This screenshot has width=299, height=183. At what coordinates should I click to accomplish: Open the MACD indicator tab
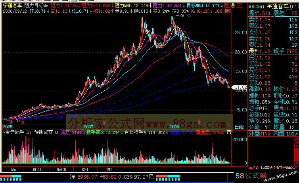pyautogui.click(x=61, y=170)
